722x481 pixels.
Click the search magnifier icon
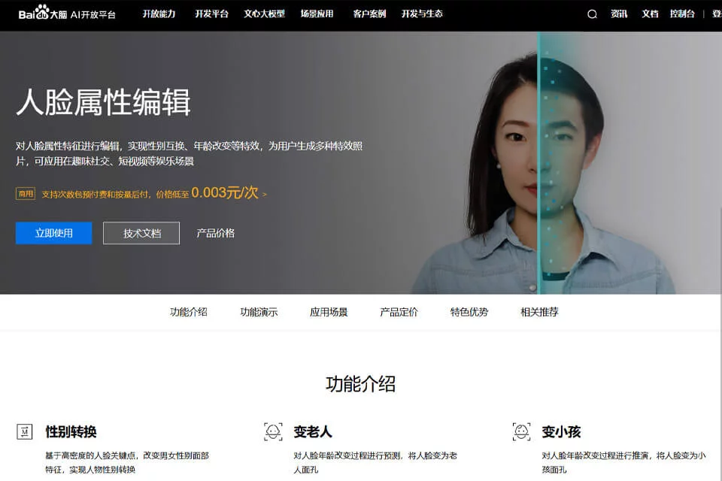pos(592,14)
